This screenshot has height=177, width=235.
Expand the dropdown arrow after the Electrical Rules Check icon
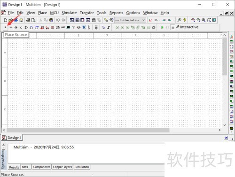click(160, 20)
